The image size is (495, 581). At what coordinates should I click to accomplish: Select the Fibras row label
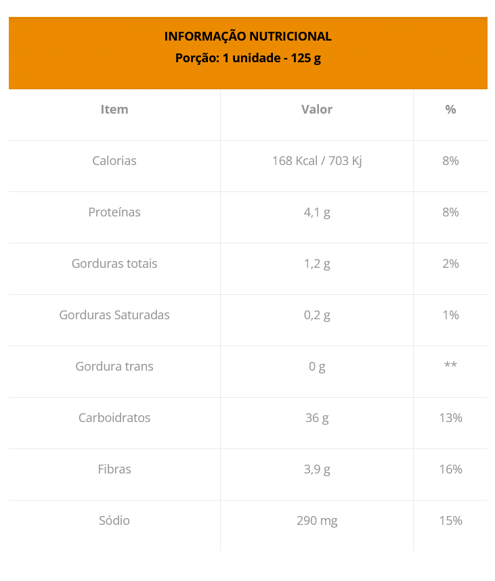click(114, 469)
